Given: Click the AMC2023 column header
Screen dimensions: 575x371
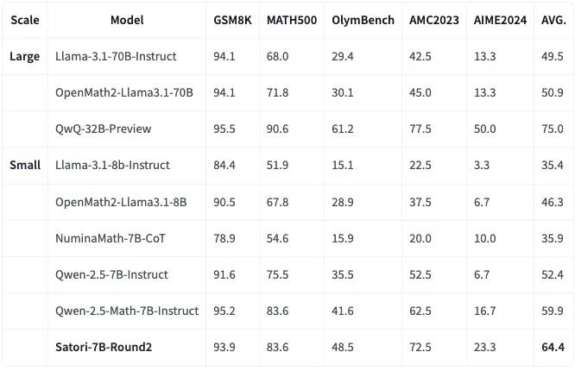Looking at the screenshot, I should click(434, 20).
